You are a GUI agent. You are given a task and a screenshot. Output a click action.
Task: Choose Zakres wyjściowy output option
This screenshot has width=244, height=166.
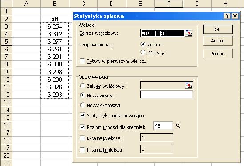[82, 86]
